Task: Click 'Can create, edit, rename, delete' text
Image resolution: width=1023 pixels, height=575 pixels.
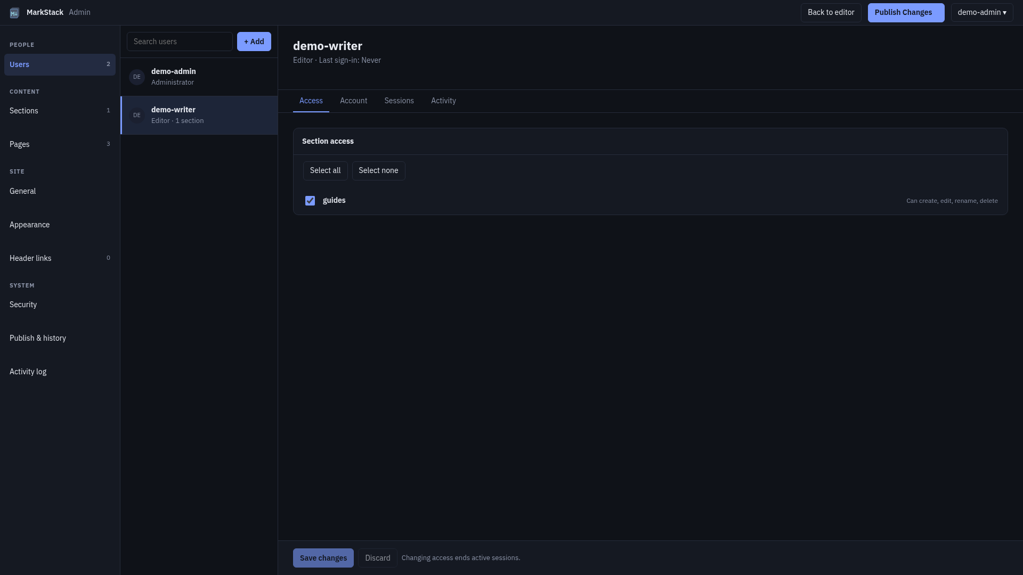Action: (952, 201)
